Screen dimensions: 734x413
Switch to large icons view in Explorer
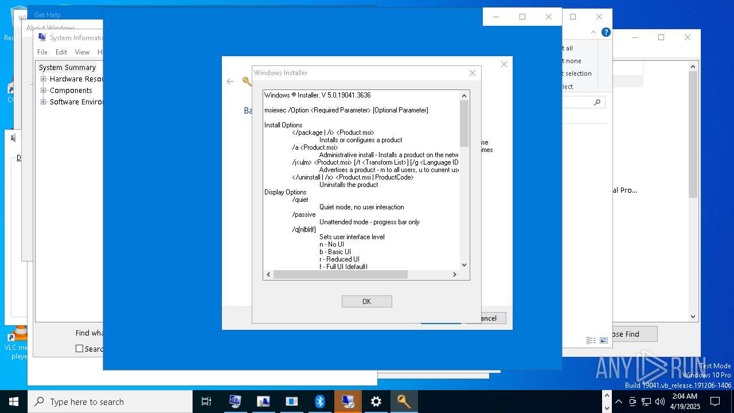point(604,340)
